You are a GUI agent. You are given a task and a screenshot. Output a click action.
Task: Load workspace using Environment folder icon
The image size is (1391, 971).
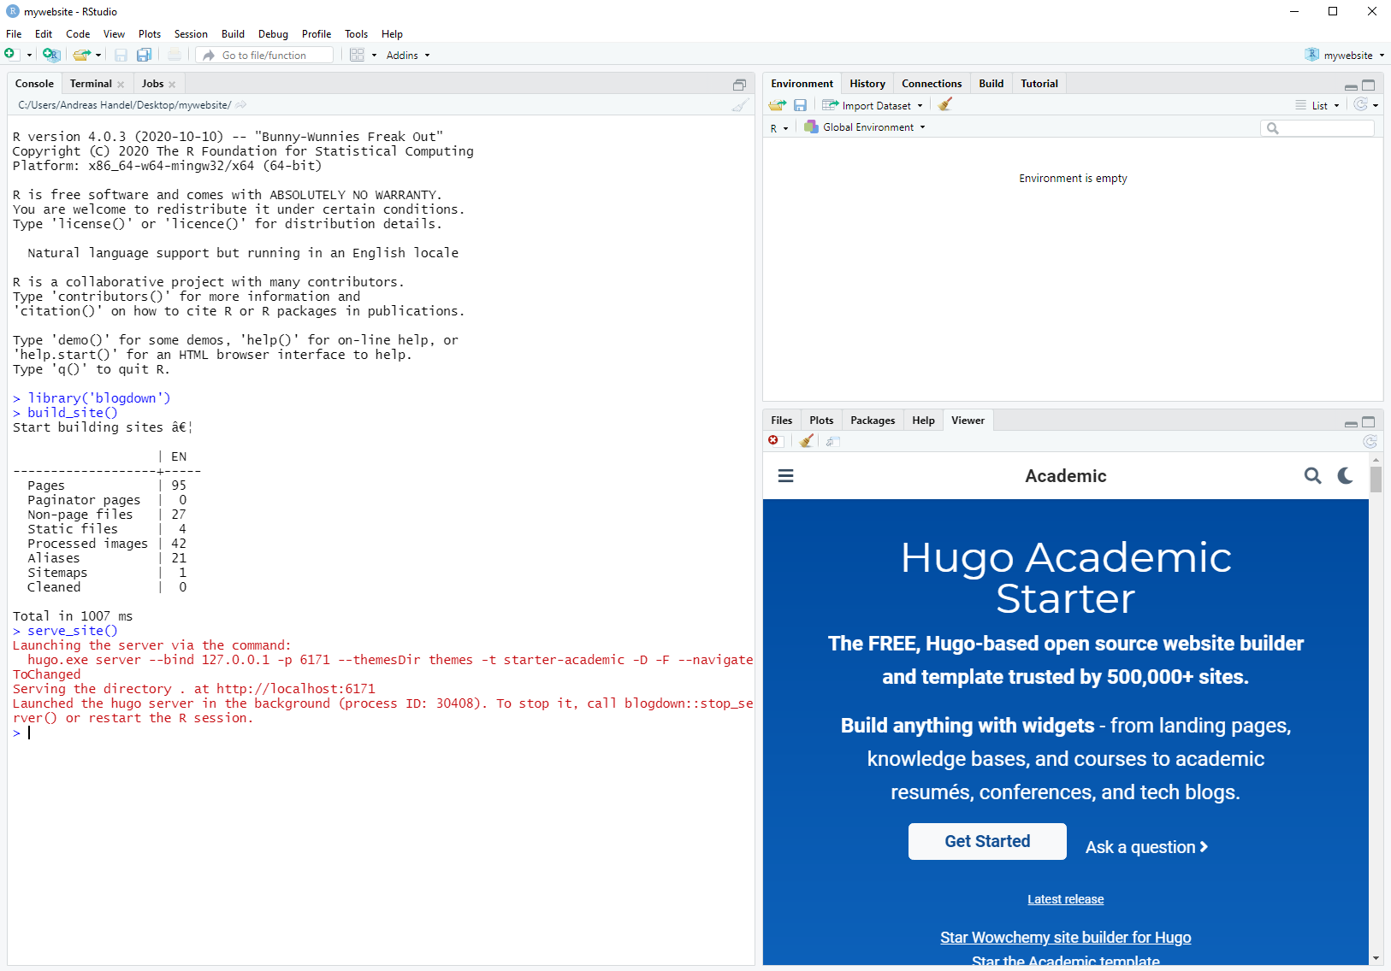click(777, 105)
